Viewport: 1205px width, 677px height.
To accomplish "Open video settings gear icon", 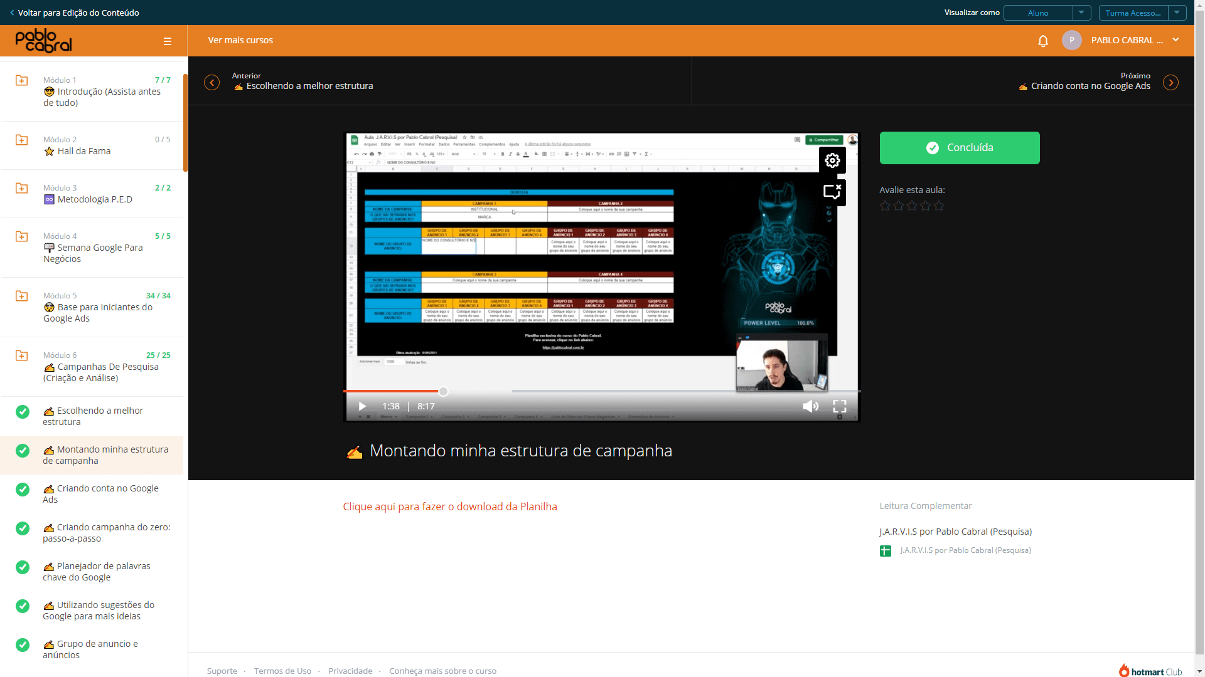I will [x=832, y=160].
